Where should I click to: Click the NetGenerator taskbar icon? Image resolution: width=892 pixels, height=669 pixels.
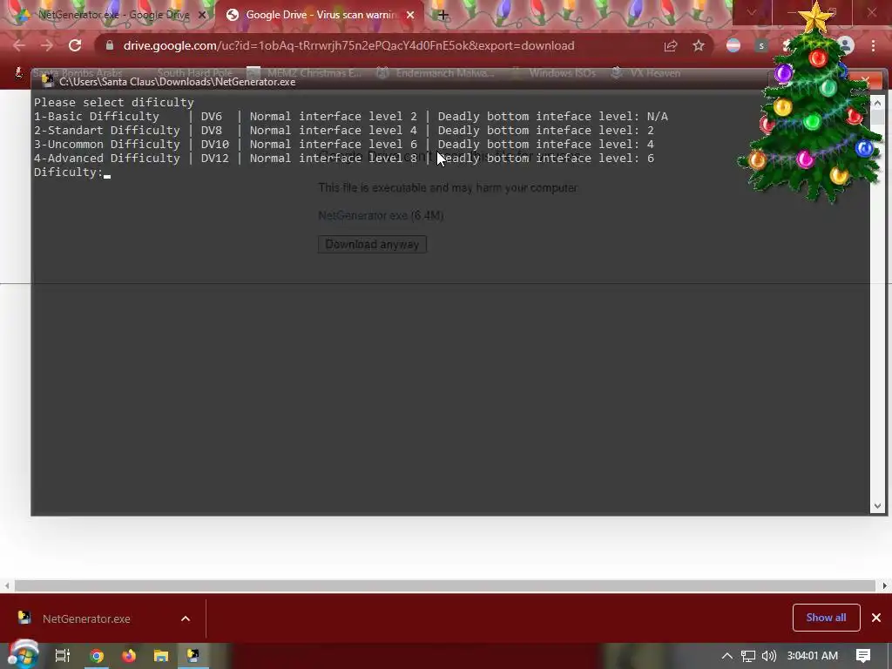point(193,656)
